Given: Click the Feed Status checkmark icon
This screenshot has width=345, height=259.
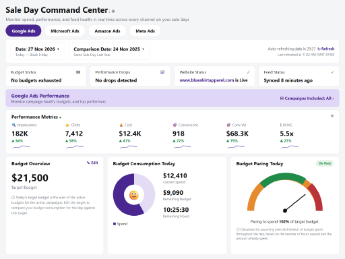Looking at the screenshot, I should coord(332,72).
